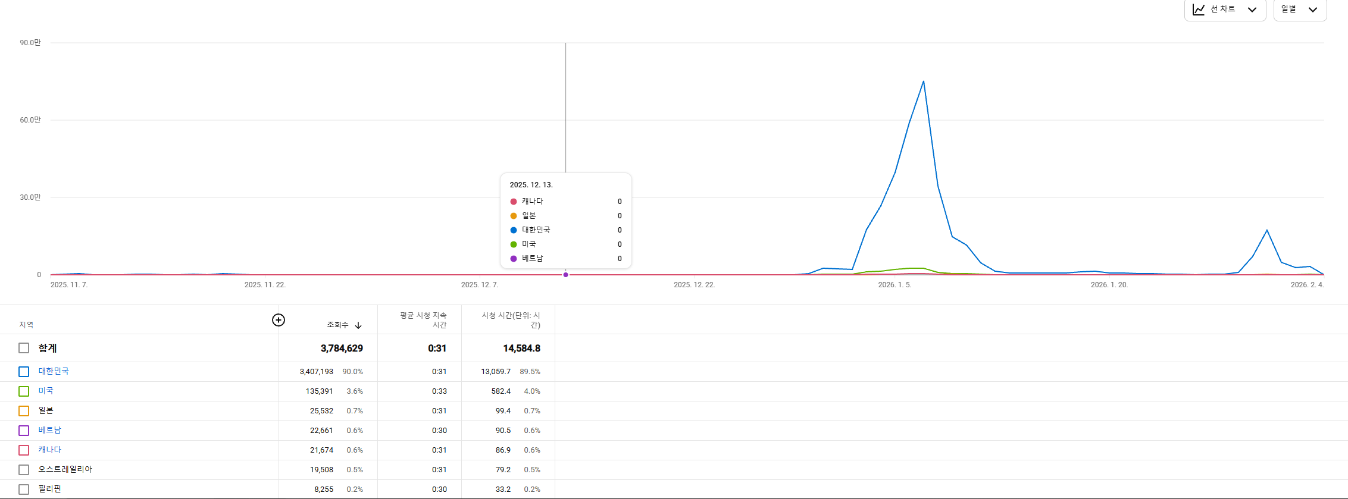Sort by 조회수 column header
1348x499 pixels.
(x=337, y=325)
